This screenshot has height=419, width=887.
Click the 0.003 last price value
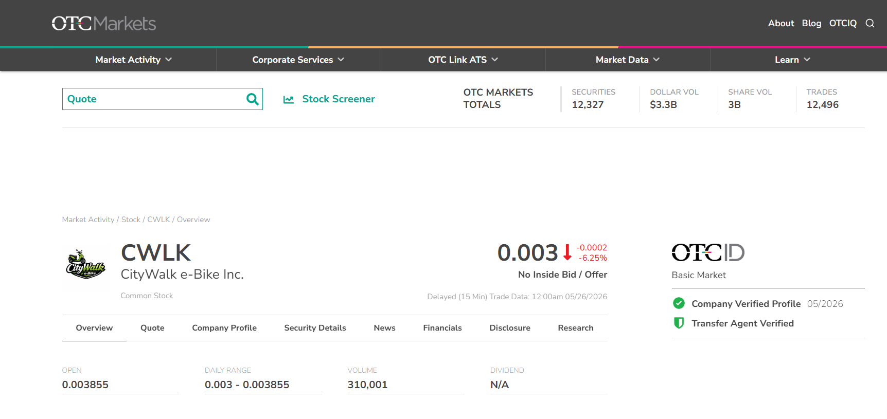(x=527, y=253)
